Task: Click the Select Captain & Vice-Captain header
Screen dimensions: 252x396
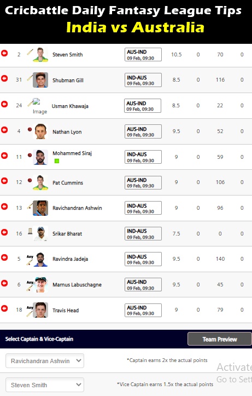Action: pos(39,339)
